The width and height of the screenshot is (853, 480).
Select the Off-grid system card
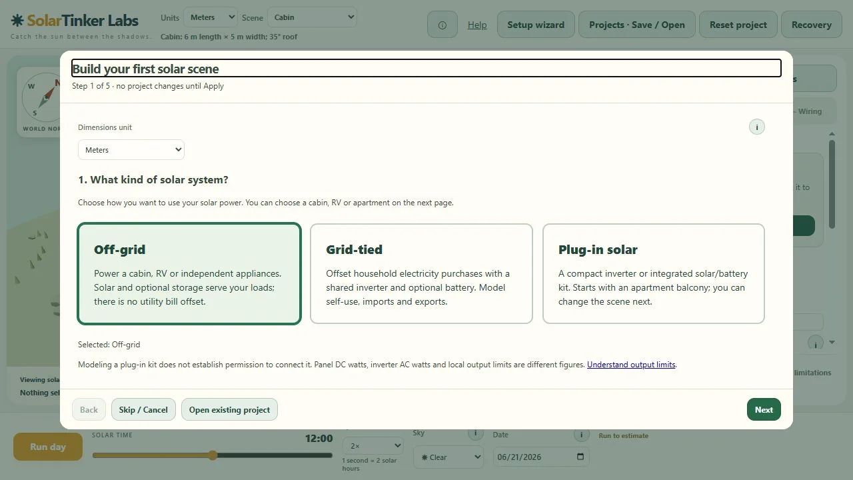pos(189,273)
